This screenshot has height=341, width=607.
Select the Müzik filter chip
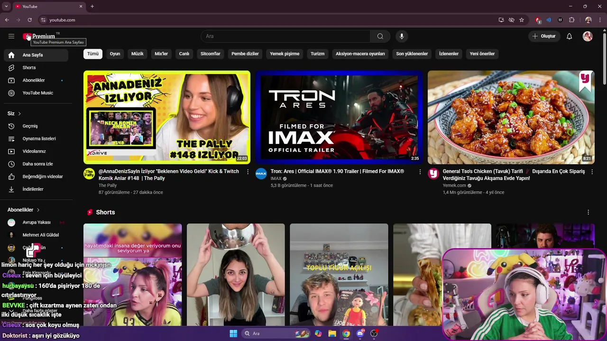click(138, 54)
